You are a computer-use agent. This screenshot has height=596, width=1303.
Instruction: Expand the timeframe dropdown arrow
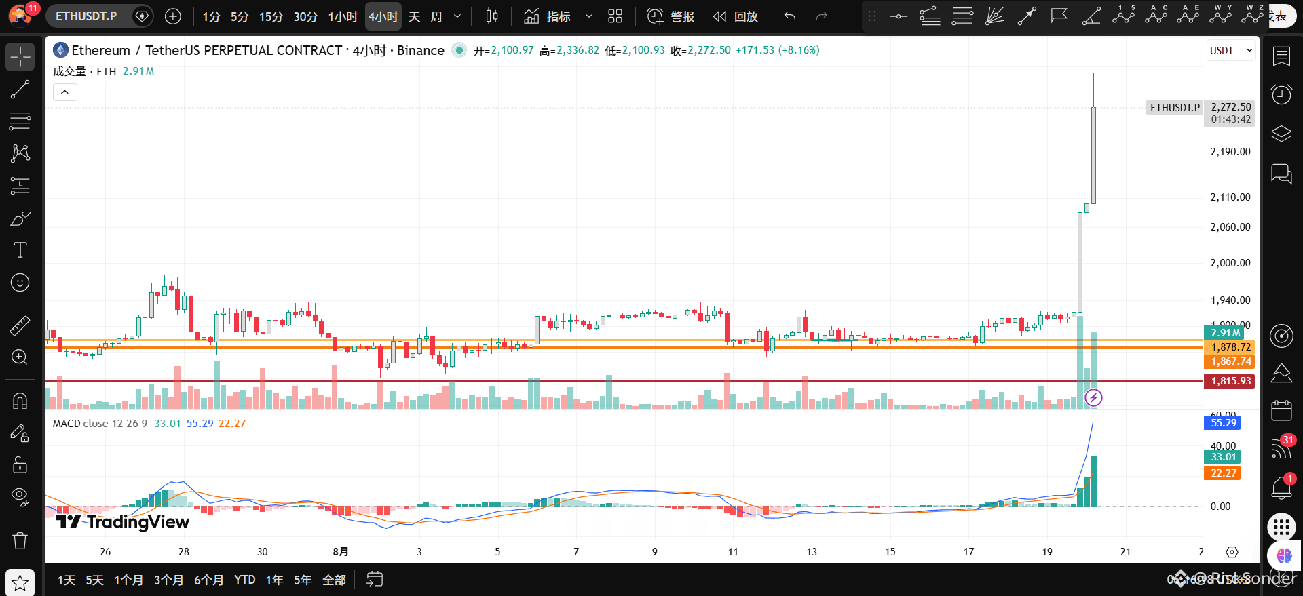(x=457, y=16)
